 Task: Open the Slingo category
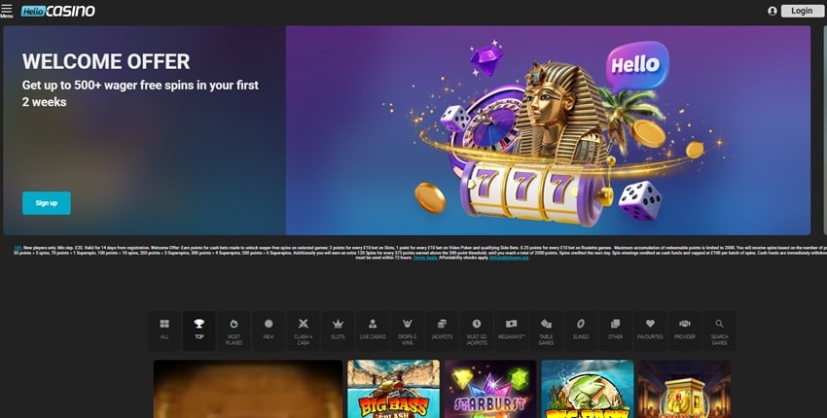tap(581, 331)
